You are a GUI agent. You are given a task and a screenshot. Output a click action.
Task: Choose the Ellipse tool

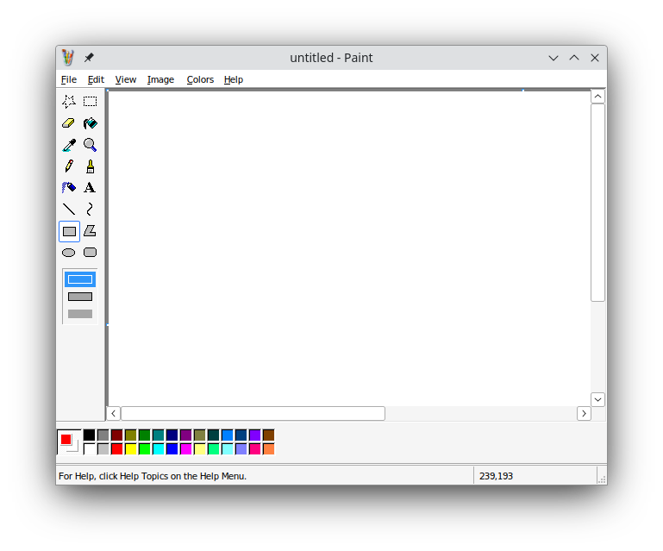(69, 253)
